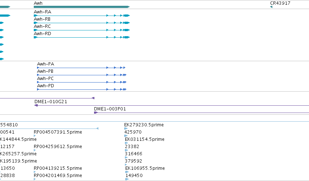Open the Awh-PD protein label
The image size is (309, 181).
click(45, 86)
